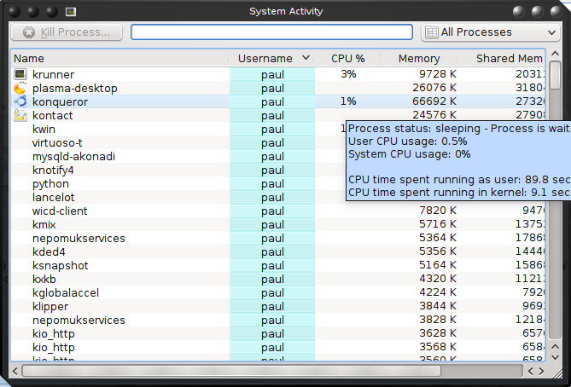
Task: Click the kontact process icon
Action: [20, 115]
